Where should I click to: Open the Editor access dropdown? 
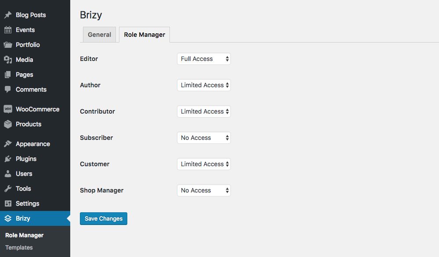click(x=204, y=59)
